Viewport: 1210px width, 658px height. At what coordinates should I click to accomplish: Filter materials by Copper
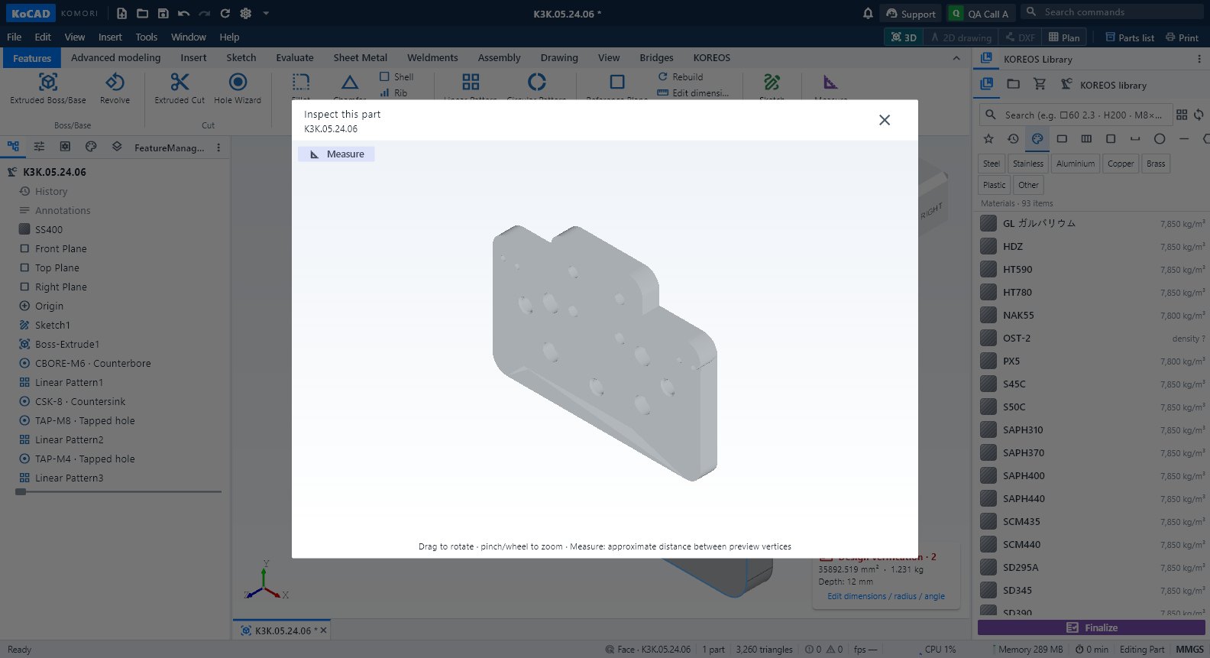(x=1121, y=164)
